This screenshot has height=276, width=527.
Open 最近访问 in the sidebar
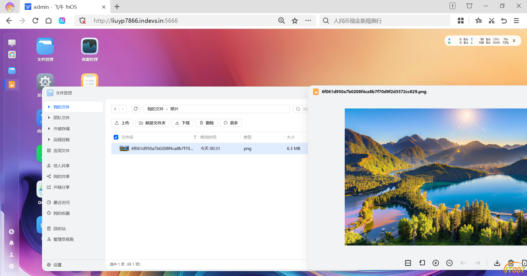click(x=61, y=202)
